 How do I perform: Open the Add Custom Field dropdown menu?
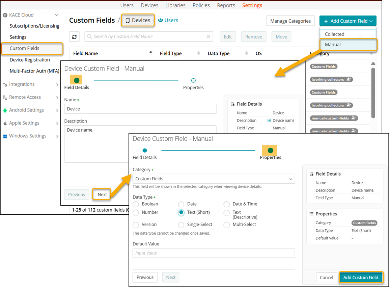(348, 21)
